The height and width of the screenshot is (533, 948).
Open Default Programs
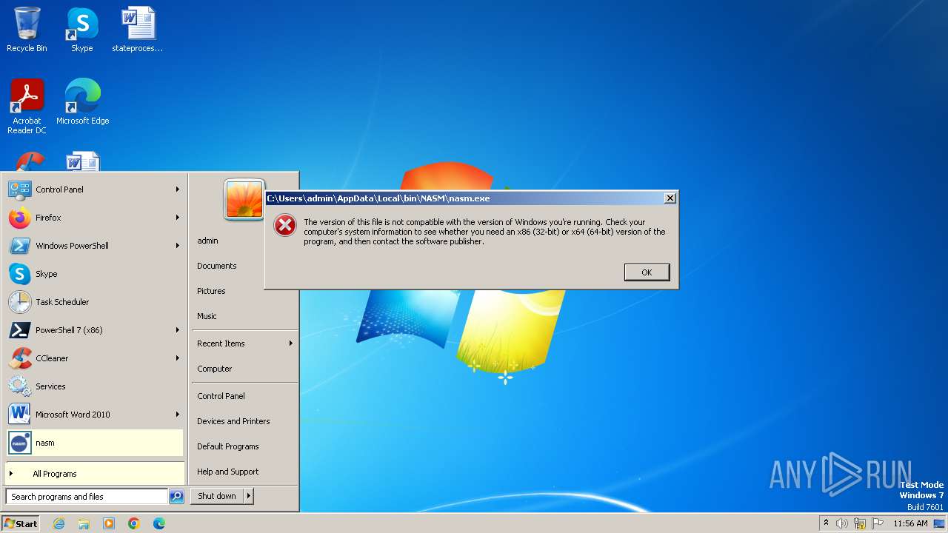(x=228, y=446)
